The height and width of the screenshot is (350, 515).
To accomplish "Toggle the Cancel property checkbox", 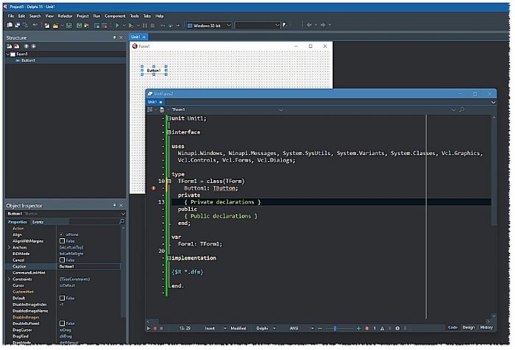I will tap(63, 260).
